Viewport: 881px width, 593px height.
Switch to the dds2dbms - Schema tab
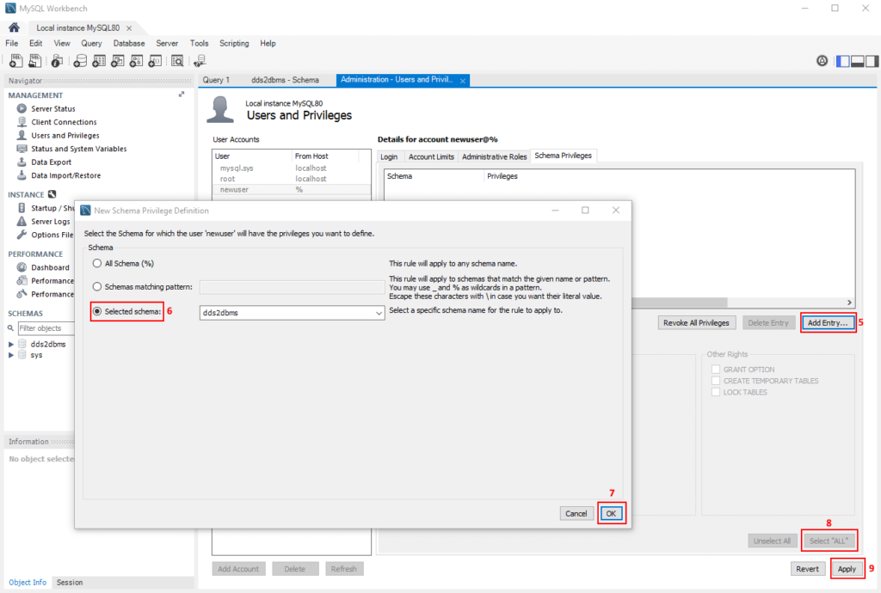click(x=285, y=80)
